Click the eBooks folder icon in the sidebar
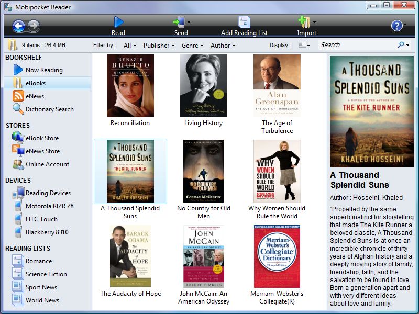 tap(18, 83)
